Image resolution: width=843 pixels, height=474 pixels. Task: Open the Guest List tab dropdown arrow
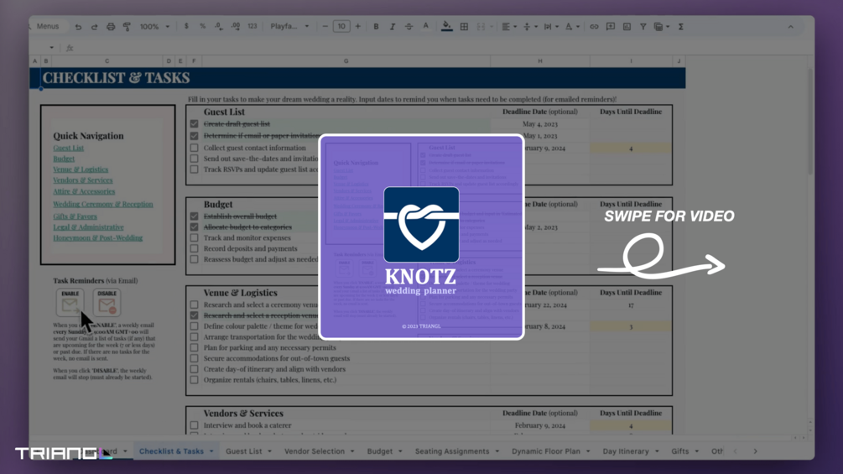click(x=269, y=451)
